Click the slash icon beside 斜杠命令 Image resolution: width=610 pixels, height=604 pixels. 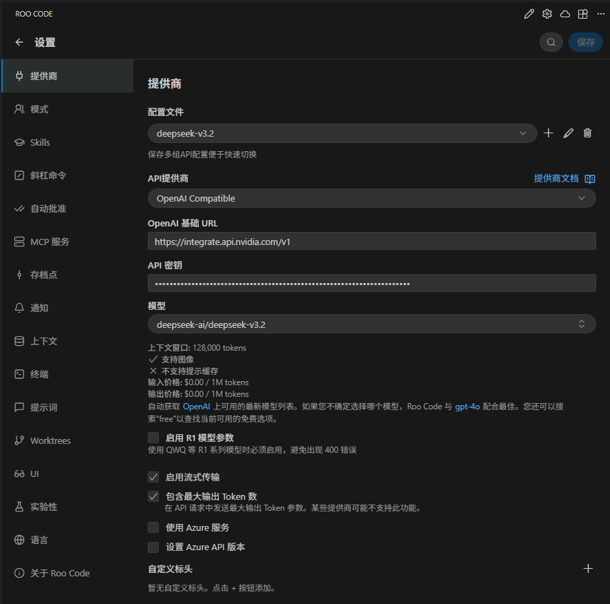click(19, 175)
